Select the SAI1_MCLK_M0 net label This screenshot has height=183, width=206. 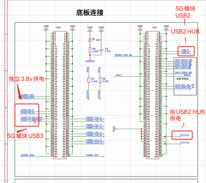coord(184,60)
